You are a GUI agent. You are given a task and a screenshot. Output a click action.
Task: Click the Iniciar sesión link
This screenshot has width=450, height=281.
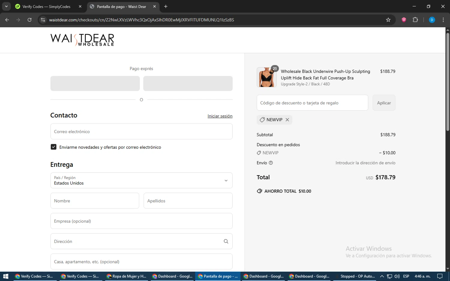pos(220,116)
